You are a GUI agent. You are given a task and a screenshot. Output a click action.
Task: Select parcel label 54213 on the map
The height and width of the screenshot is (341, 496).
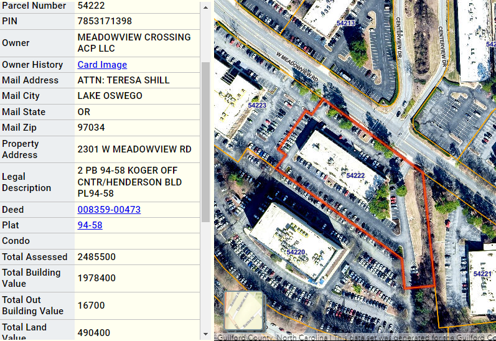[x=345, y=24]
